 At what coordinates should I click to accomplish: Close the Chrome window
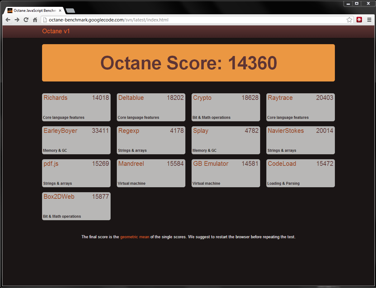(x=368, y=3)
